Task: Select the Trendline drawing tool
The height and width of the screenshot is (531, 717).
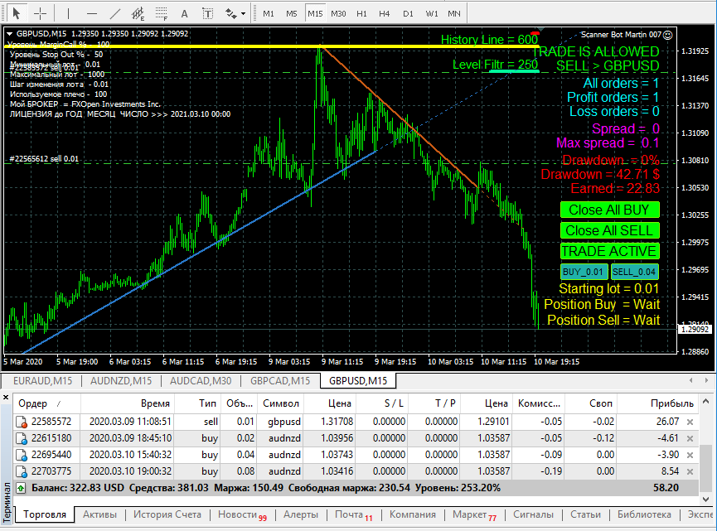Action: (115, 14)
